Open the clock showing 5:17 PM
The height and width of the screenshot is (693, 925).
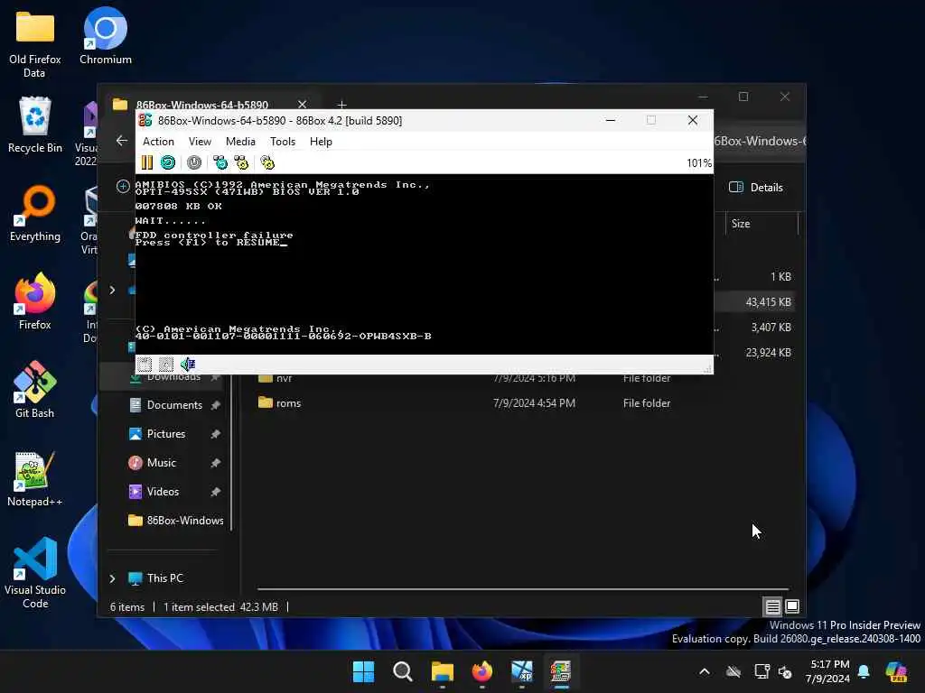[x=829, y=671]
